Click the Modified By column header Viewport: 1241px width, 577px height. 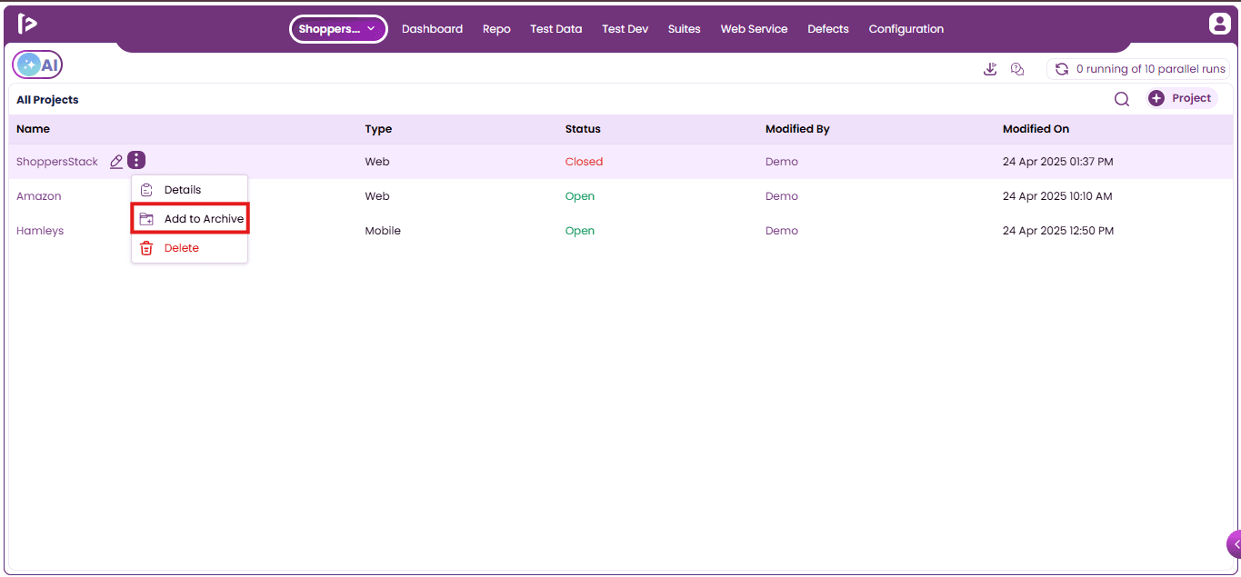coord(797,129)
